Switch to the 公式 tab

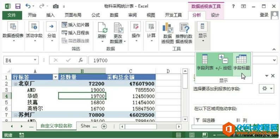(x=96, y=15)
